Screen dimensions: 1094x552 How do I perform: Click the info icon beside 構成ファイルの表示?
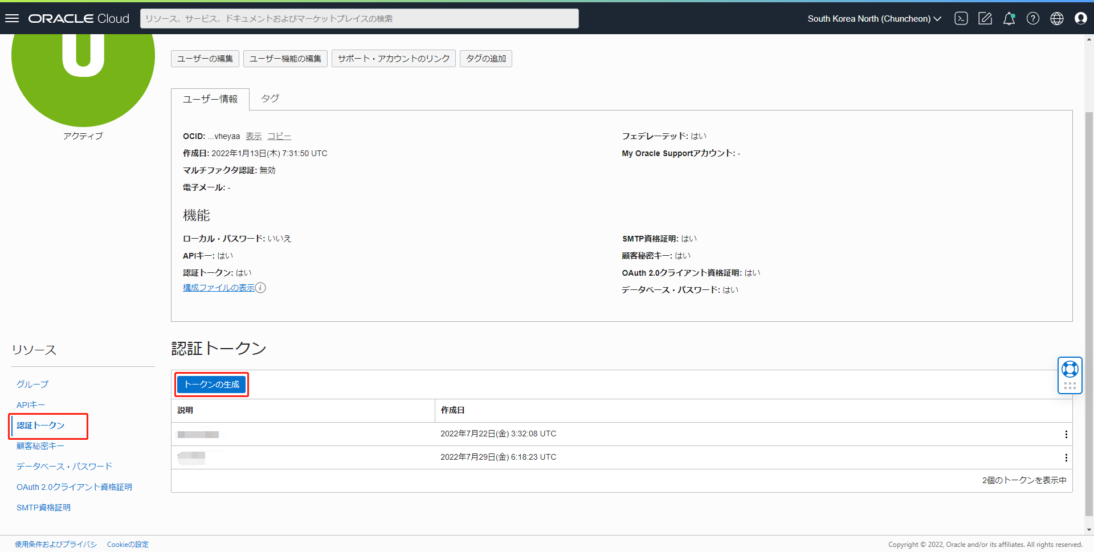(260, 288)
